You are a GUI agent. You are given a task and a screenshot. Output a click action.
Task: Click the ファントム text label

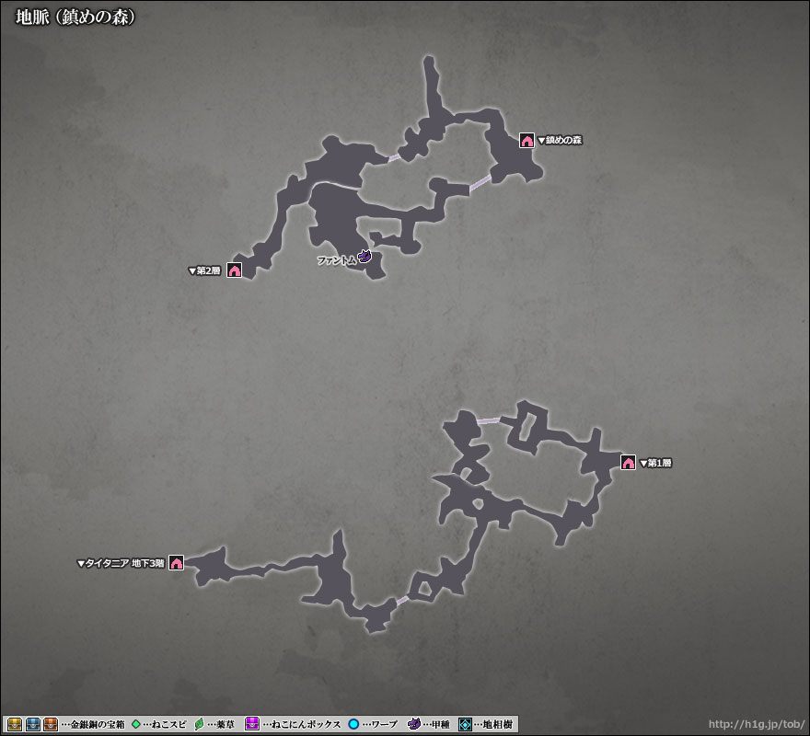point(336,260)
